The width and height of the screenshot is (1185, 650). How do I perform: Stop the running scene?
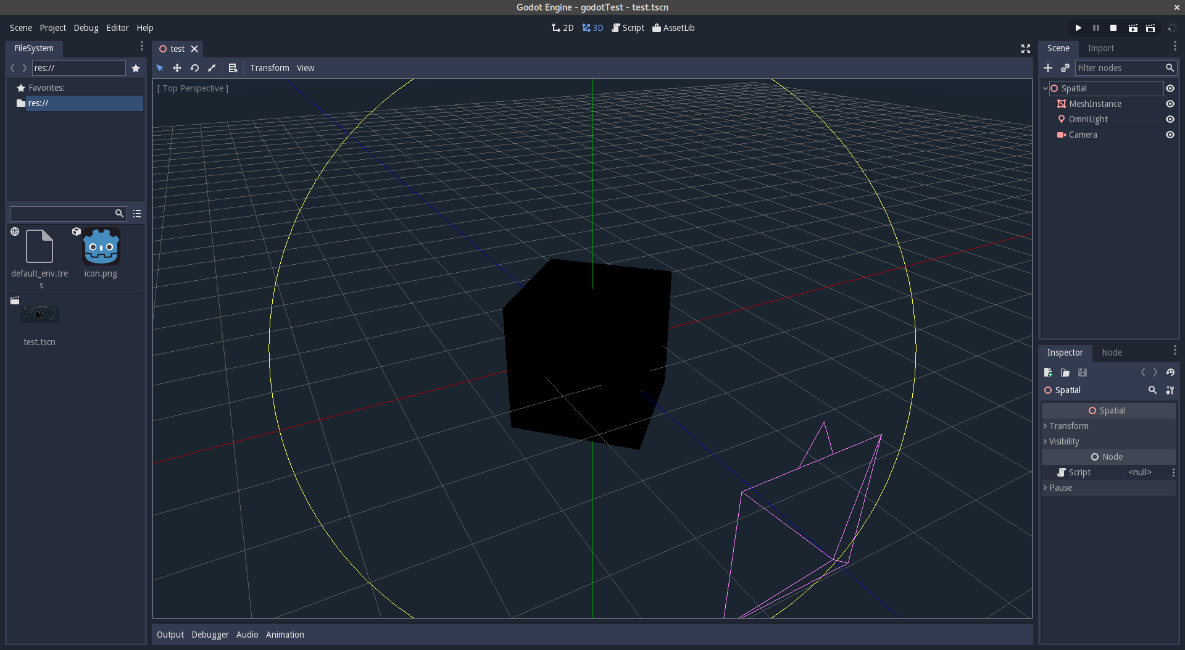1113,28
